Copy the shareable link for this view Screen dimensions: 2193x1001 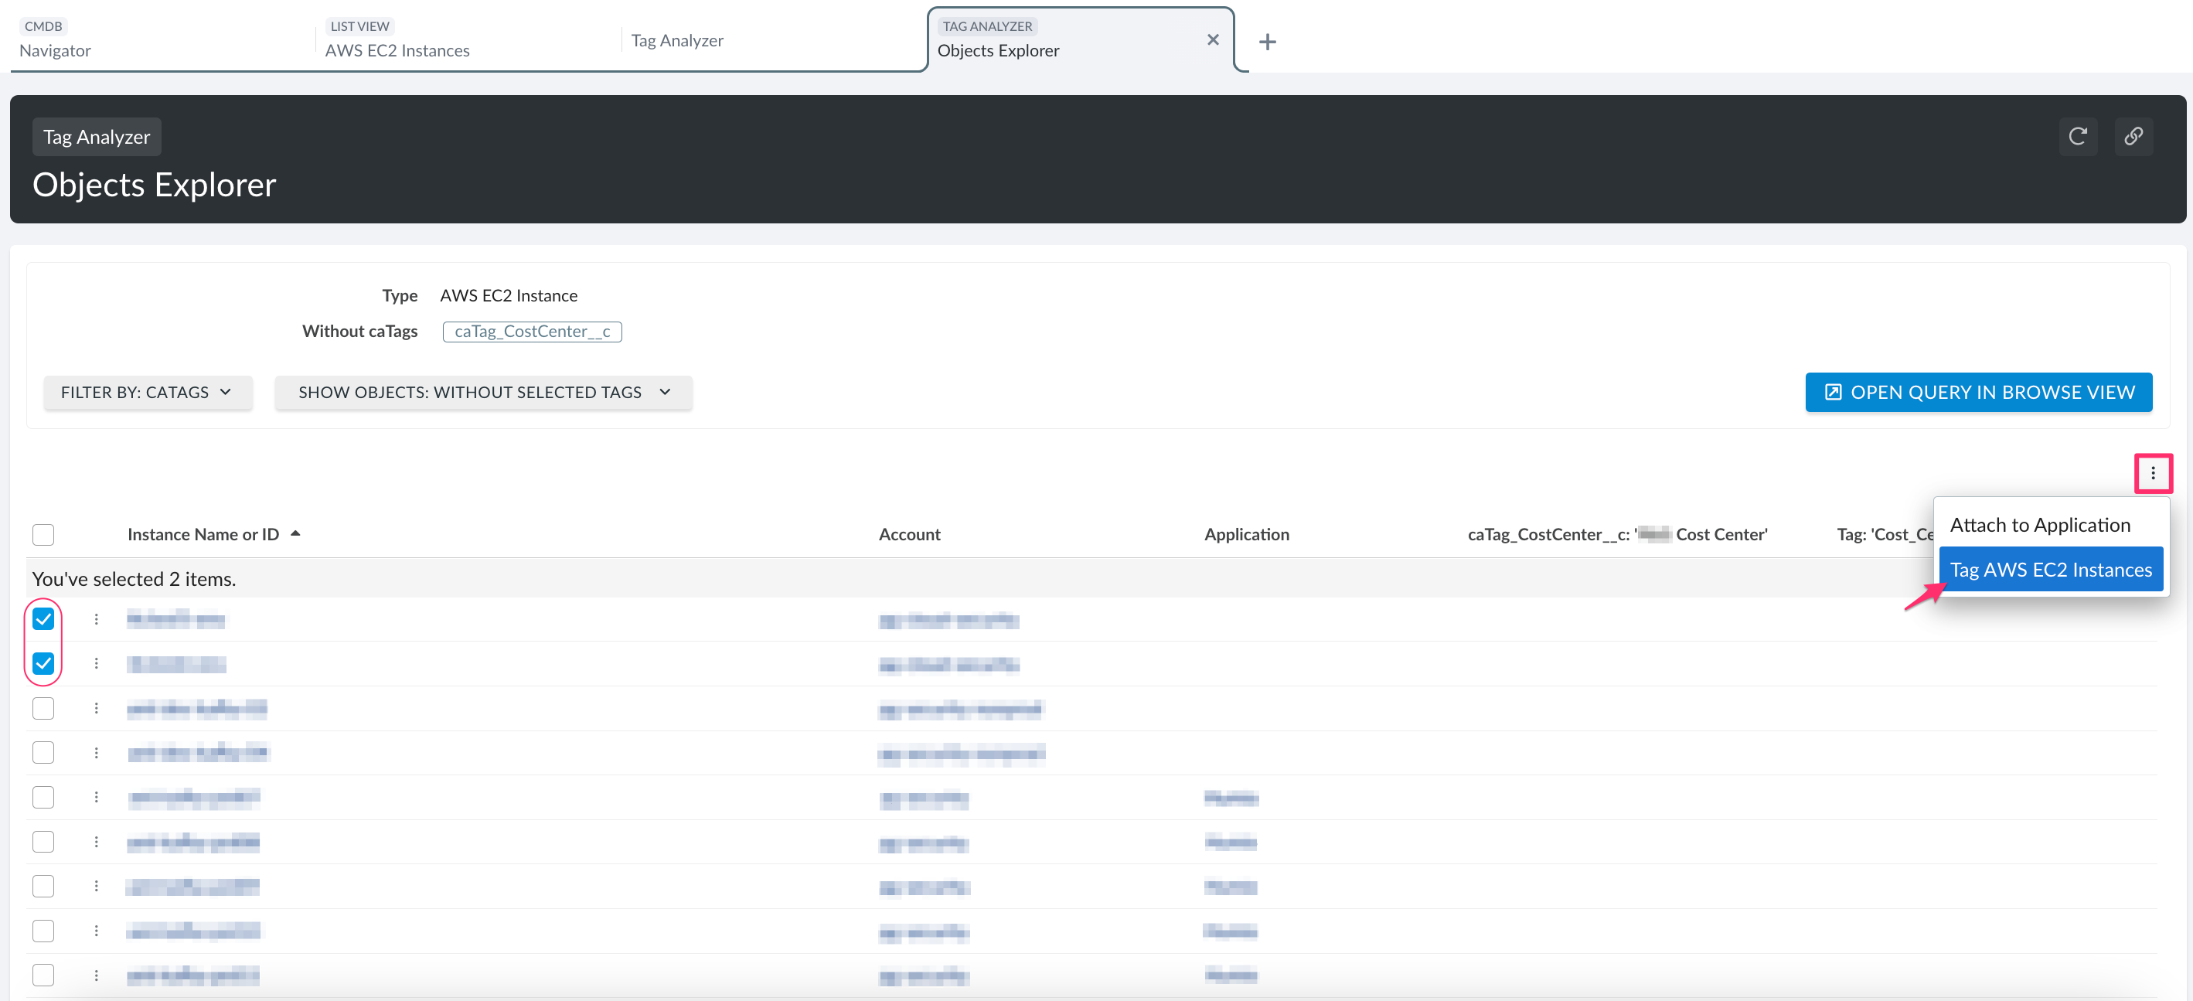click(x=2134, y=136)
